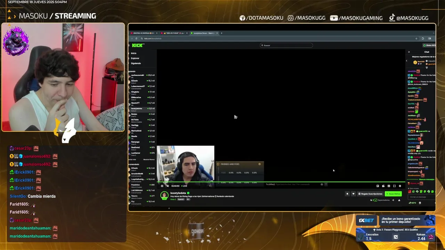This screenshot has width=445, height=250.
Task: Open LauGamer channel in sidebar
Action: pyautogui.click(x=142, y=153)
